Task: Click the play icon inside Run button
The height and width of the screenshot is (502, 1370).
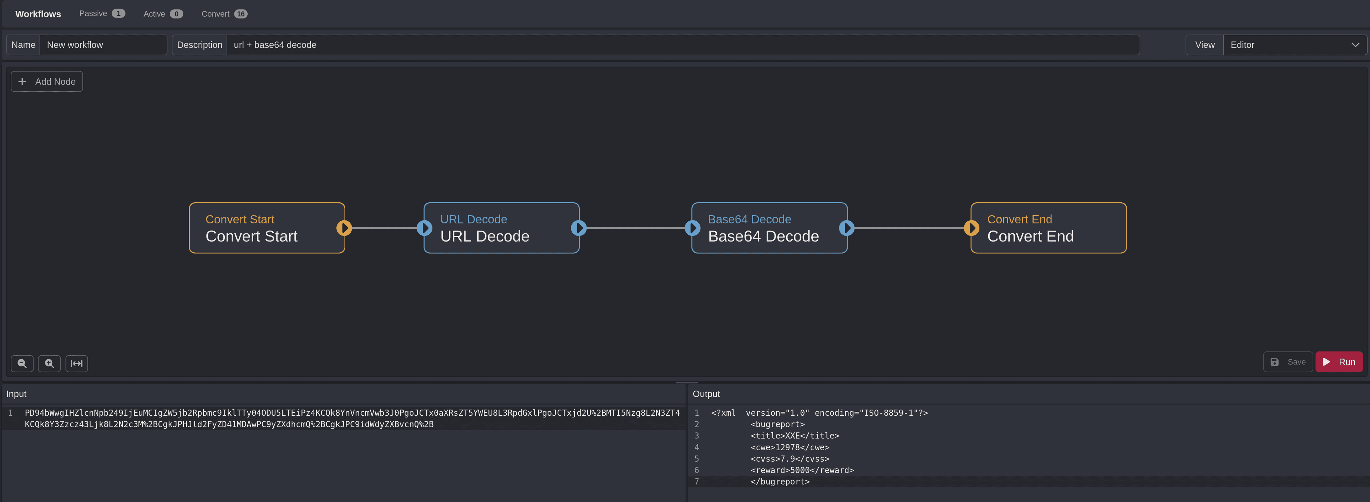Action: pyautogui.click(x=1326, y=362)
